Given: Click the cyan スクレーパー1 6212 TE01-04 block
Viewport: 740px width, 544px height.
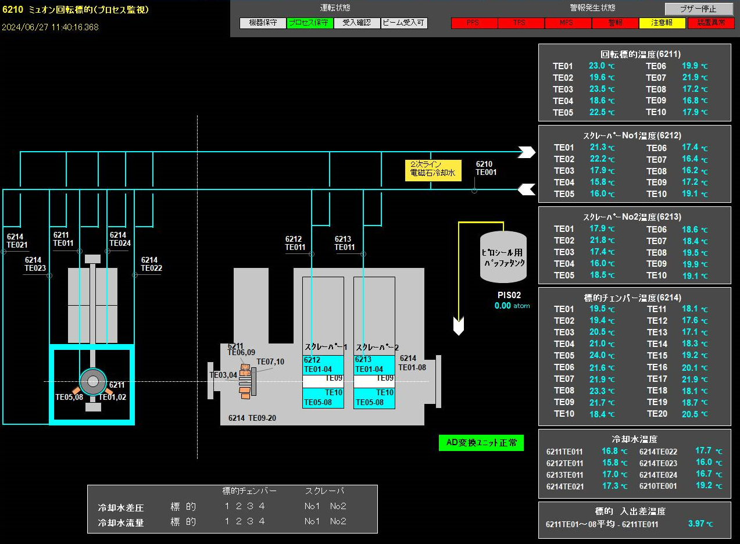Looking at the screenshot, I should 323,365.
